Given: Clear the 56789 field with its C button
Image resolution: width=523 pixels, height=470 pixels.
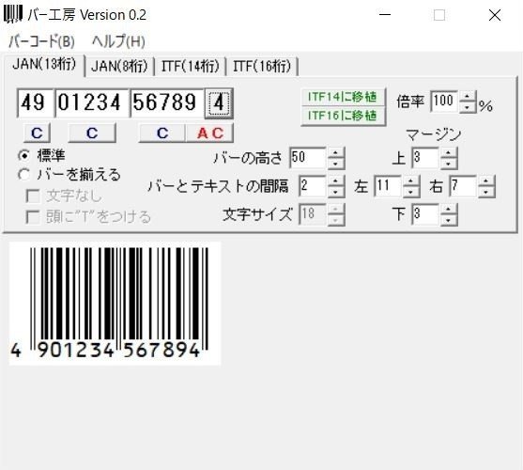Looking at the screenshot, I should 162,133.
